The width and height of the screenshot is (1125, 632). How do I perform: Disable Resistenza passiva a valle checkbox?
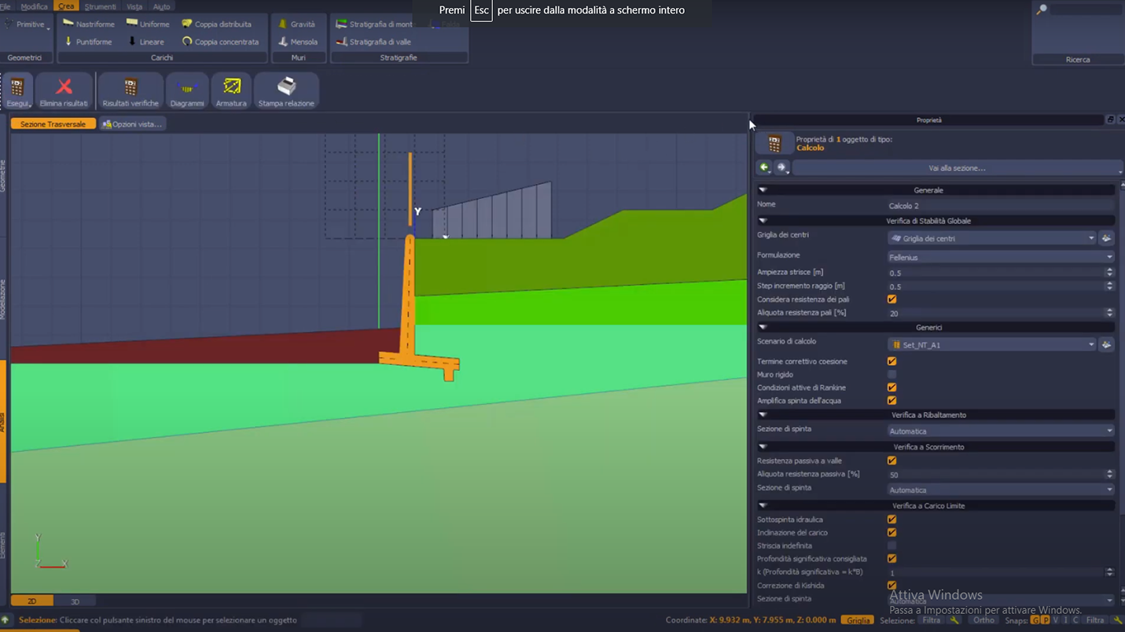pyautogui.click(x=892, y=461)
